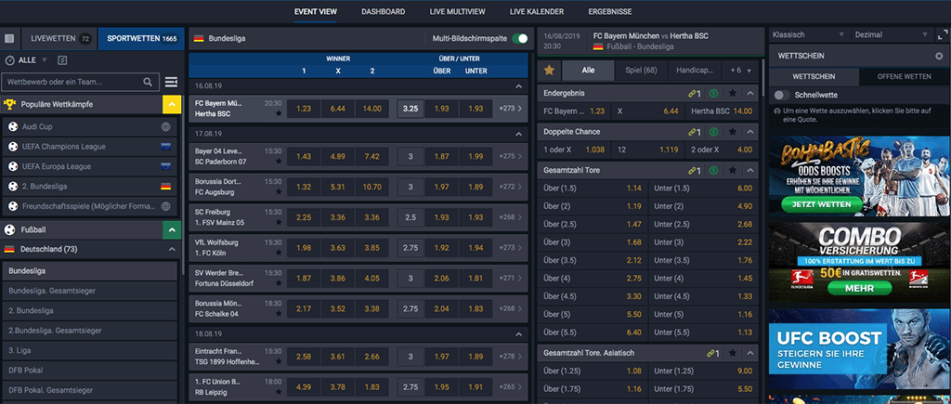Click Mehr on Combo Versicherung banner

click(x=859, y=288)
